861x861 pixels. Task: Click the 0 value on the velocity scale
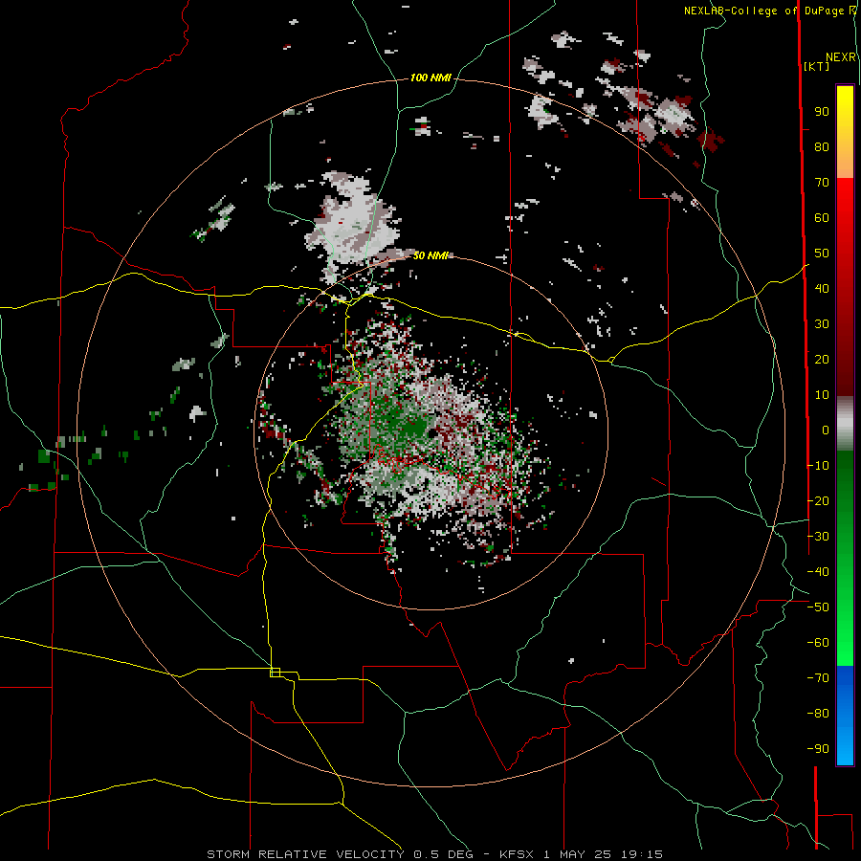point(826,430)
